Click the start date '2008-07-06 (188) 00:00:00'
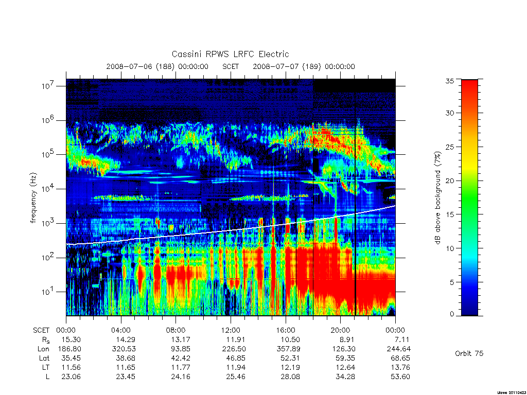The height and width of the screenshot is (395, 527). [x=157, y=66]
